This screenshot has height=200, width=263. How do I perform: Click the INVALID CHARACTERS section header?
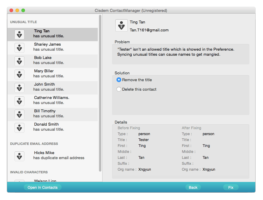tap(29, 172)
